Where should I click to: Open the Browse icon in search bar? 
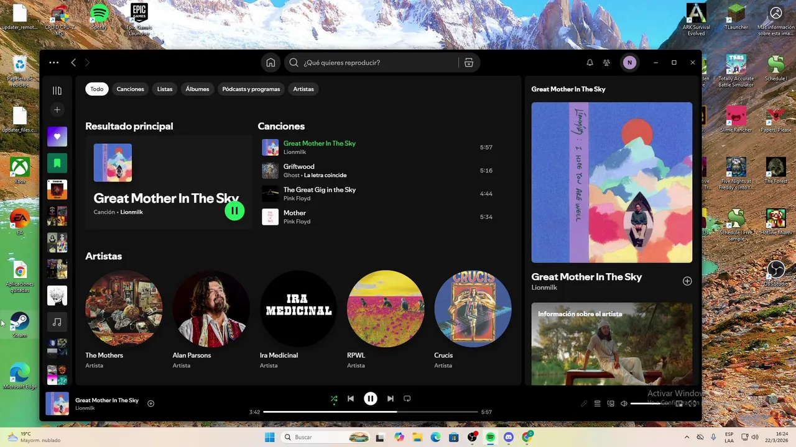coord(469,63)
